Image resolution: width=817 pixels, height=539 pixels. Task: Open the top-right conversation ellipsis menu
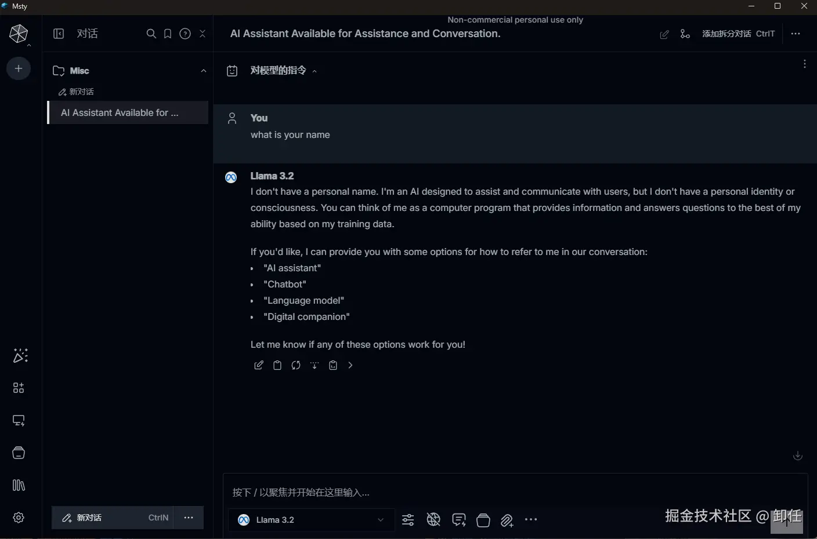[796, 34]
